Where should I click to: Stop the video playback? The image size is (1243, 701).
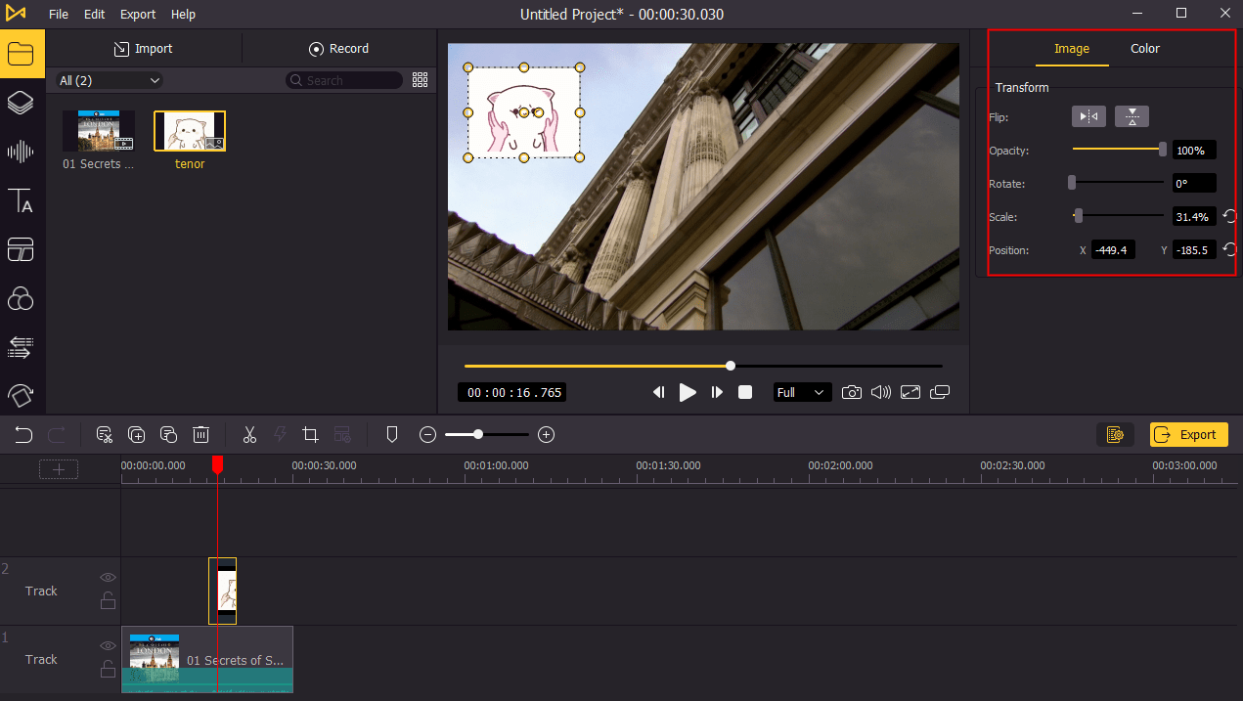point(745,392)
